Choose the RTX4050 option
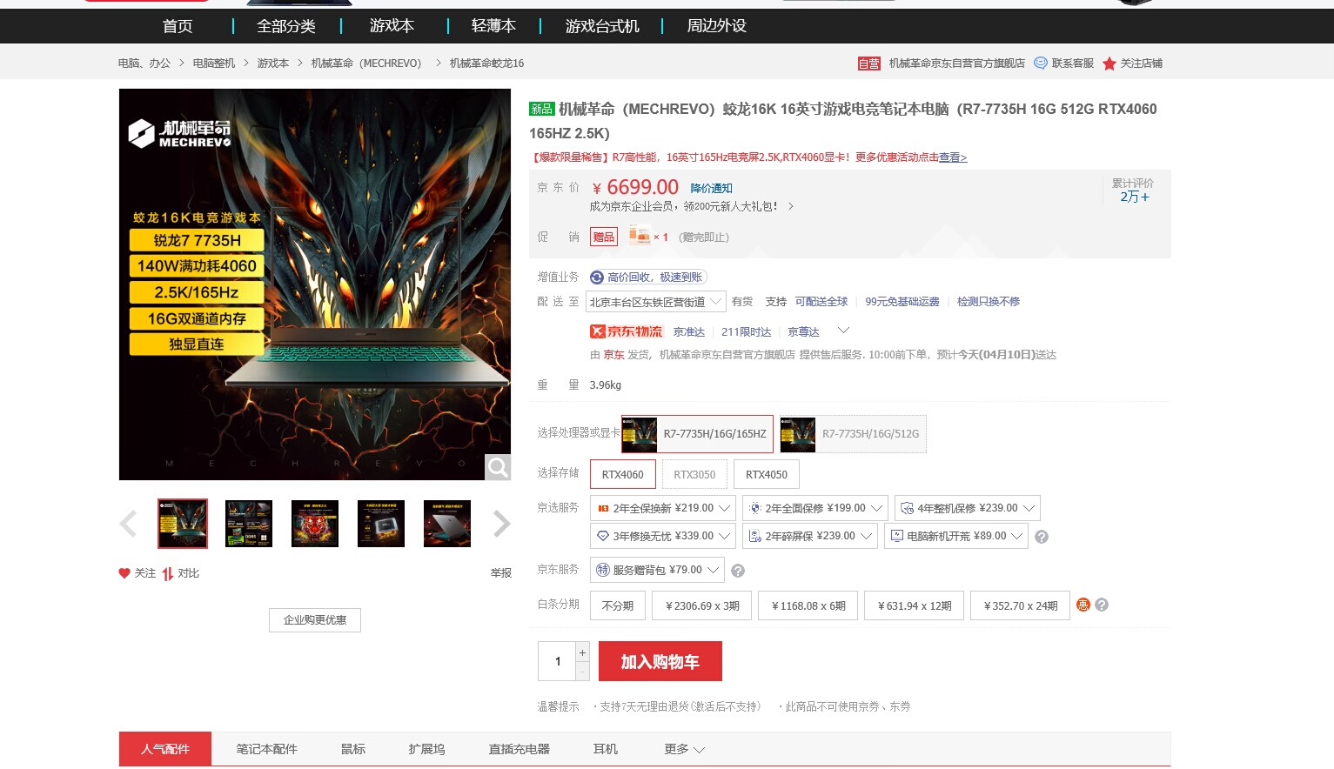The height and width of the screenshot is (769, 1334). 767,475
